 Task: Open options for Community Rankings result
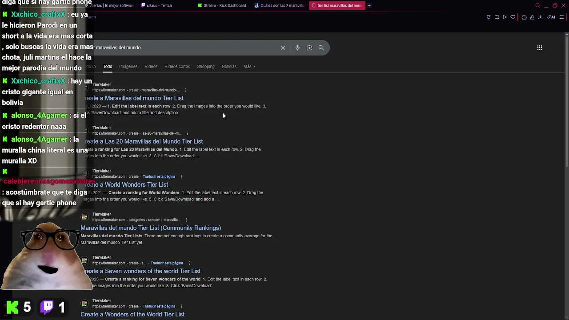186,220
